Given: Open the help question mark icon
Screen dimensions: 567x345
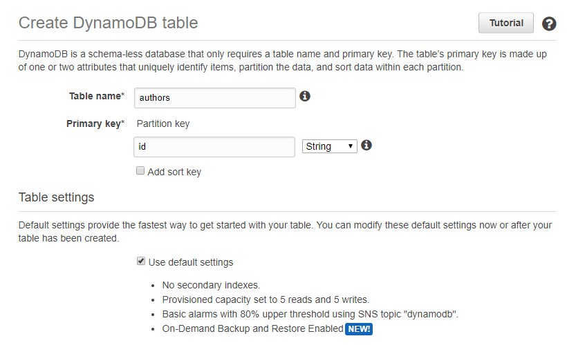Looking at the screenshot, I should point(548,24).
